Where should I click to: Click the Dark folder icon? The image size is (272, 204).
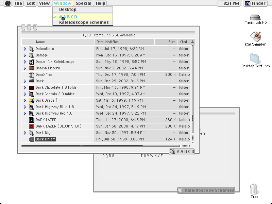pyautogui.click(x=31, y=81)
